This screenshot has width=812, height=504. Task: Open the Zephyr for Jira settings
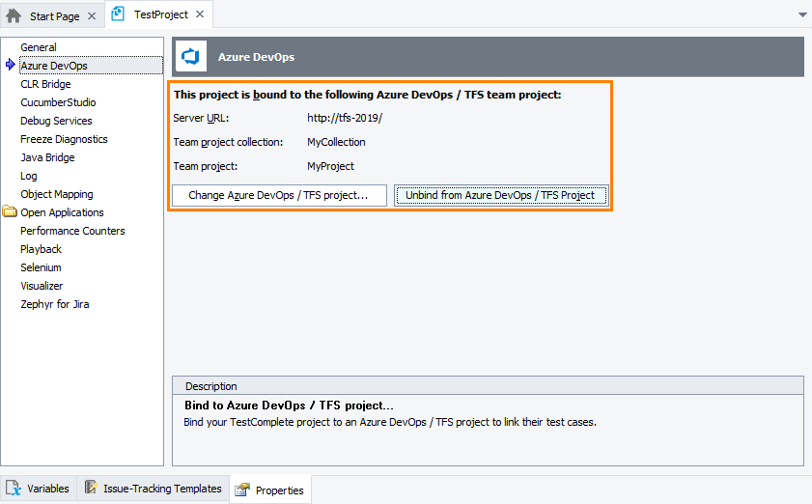pyautogui.click(x=55, y=304)
